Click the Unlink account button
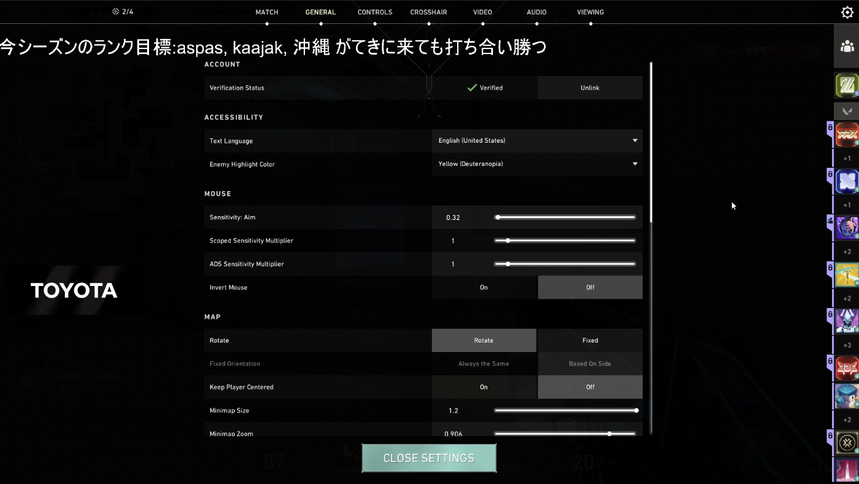Viewport: 859px width, 484px height. (x=590, y=88)
